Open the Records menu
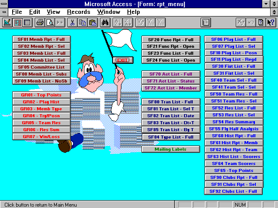The image size is (278, 208). click(x=78, y=12)
